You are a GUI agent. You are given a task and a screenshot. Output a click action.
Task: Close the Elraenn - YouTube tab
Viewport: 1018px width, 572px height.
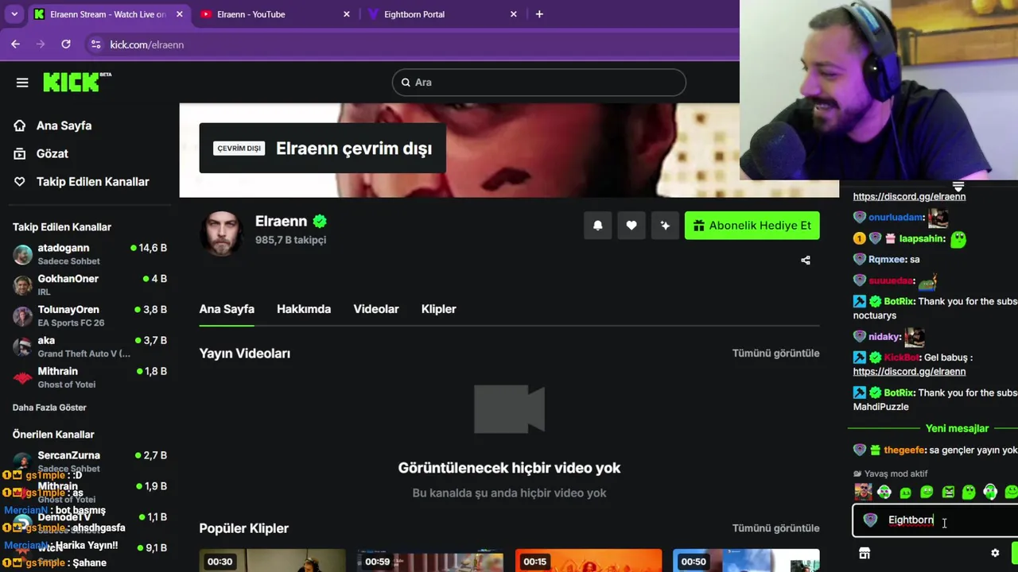coord(347,14)
